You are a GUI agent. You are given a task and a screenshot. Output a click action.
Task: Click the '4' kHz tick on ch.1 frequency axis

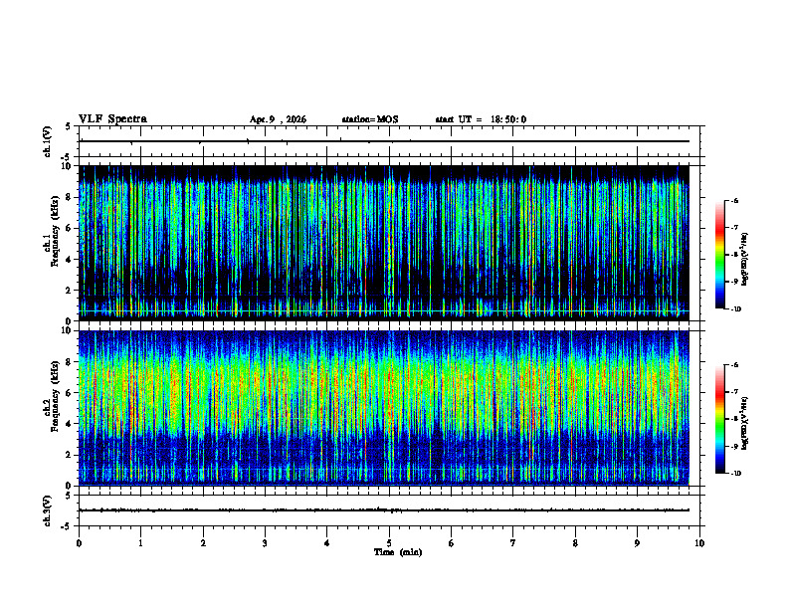(70, 260)
